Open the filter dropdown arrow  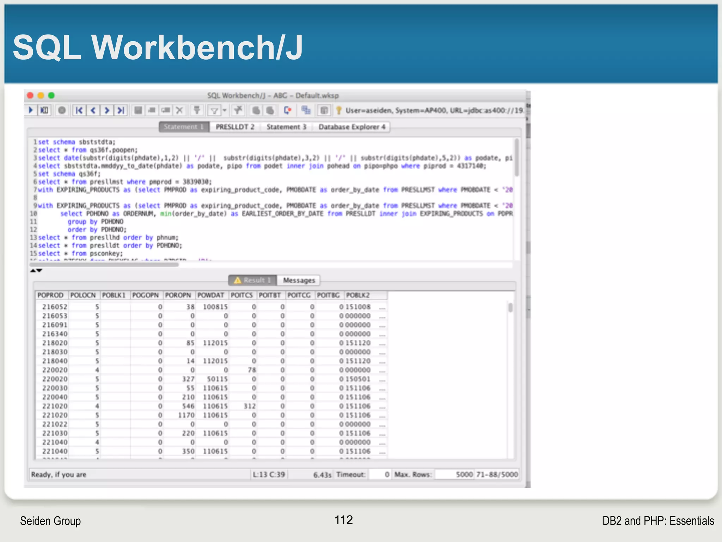(225, 111)
